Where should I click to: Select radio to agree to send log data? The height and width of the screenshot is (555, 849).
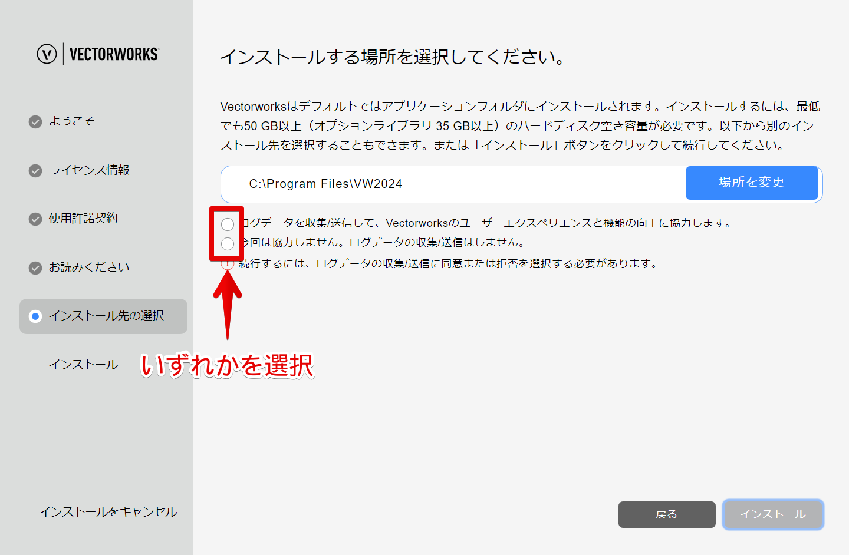228,224
